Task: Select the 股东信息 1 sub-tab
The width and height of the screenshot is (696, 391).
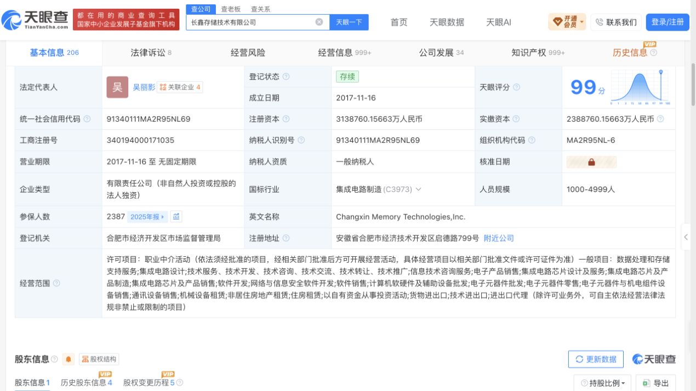Action: point(32,383)
